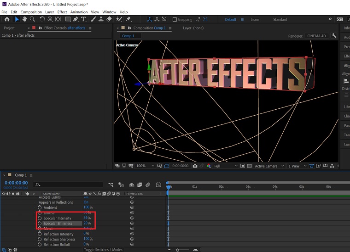Toggle stopwatch for Specular Intensity
This screenshot has width=350, height=252.
40,218
